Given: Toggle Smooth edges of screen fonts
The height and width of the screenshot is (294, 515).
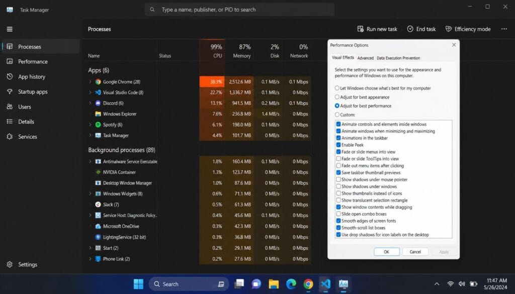Looking at the screenshot, I should [338, 221].
